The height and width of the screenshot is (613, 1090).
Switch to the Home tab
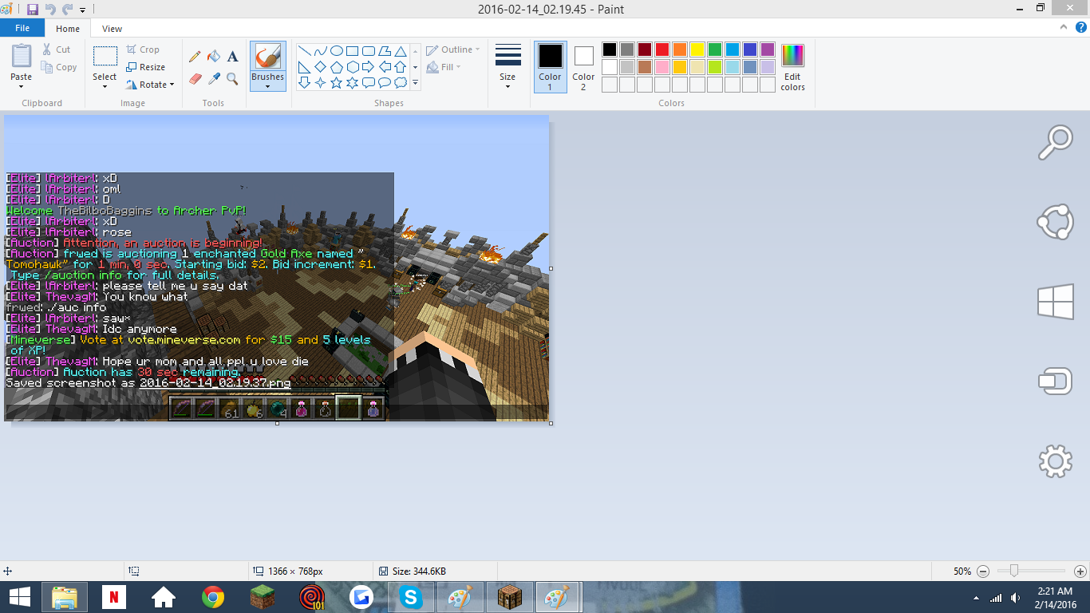(68, 29)
